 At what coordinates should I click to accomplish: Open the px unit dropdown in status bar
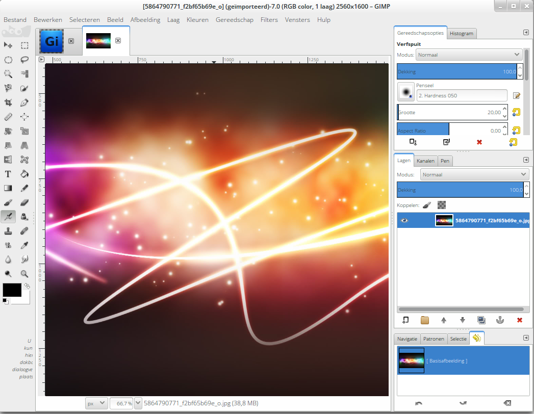(x=96, y=403)
